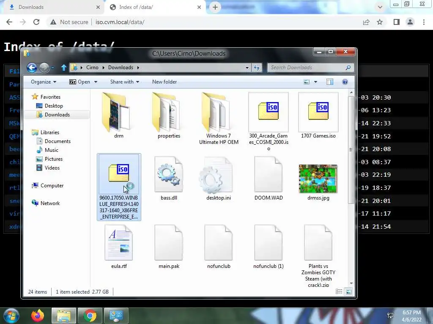This screenshot has width=433, height=324.
Task: Open Videos library in navigation pane
Action: 52,168
